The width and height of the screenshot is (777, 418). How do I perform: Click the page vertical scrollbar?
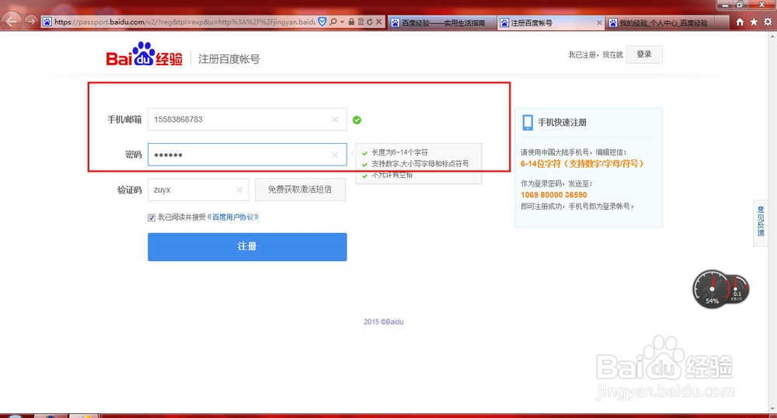772,222
